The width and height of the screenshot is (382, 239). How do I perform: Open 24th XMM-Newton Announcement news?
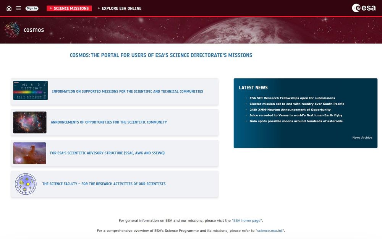(x=290, y=110)
